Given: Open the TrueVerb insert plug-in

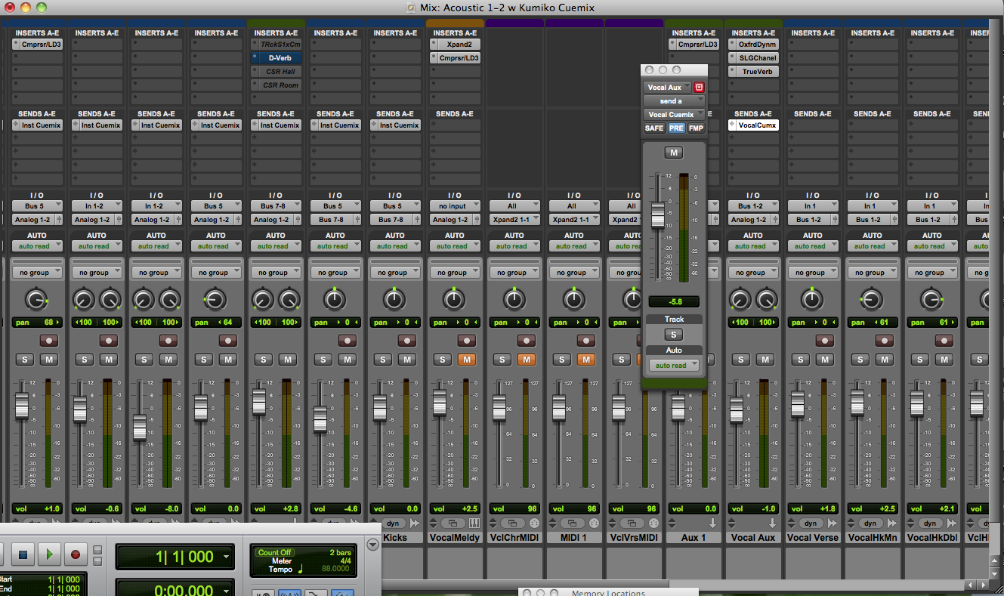Looking at the screenshot, I should (x=754, y=71).
